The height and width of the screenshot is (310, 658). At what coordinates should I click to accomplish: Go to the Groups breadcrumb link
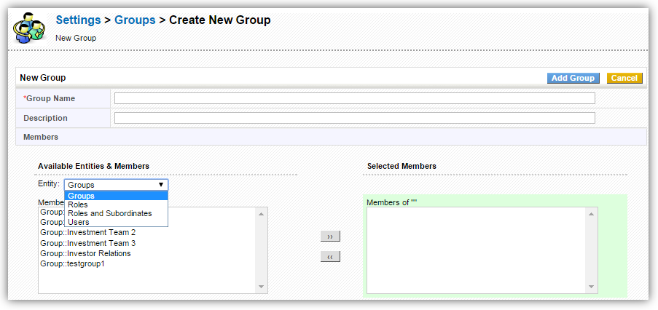coord(135,20)
